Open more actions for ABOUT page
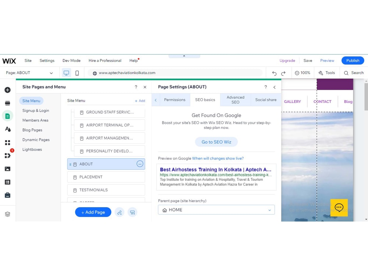This screenshot has width=368, height=276. point(139,164)
